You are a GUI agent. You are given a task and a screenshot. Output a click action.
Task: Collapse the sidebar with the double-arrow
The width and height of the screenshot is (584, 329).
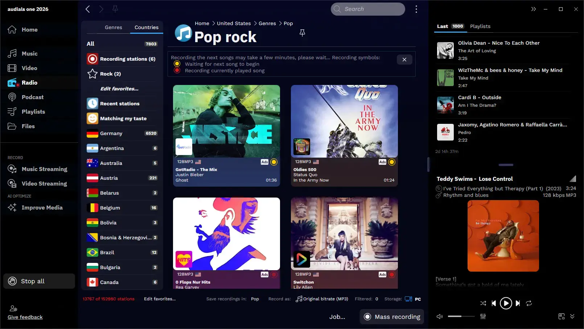pyautogui.click(x=534, y=9)
